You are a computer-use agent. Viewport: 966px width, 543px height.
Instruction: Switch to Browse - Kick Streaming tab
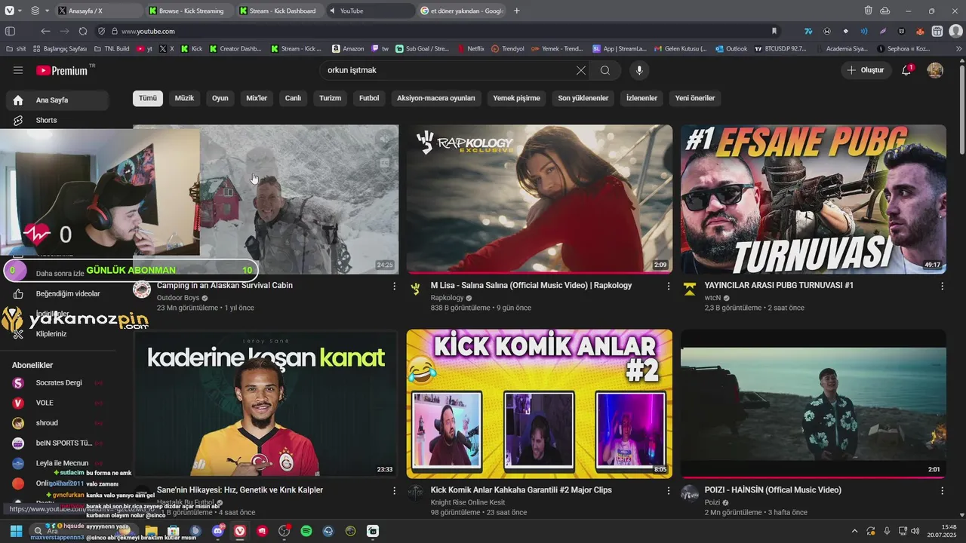click(x=189, y=11)
